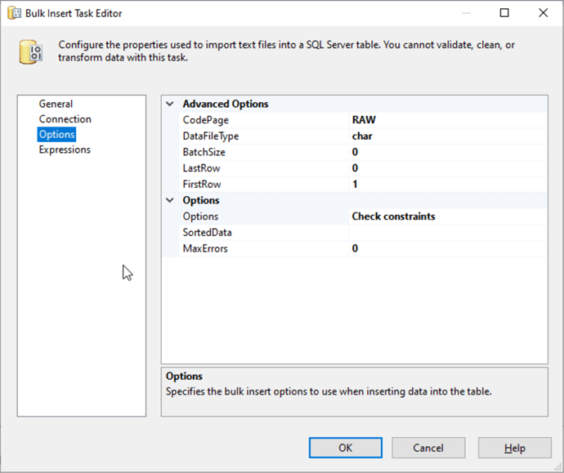Image resolution: width=564 pixels, height=473 pixels.
Task: Open the General page
Action: click(56, 104)
